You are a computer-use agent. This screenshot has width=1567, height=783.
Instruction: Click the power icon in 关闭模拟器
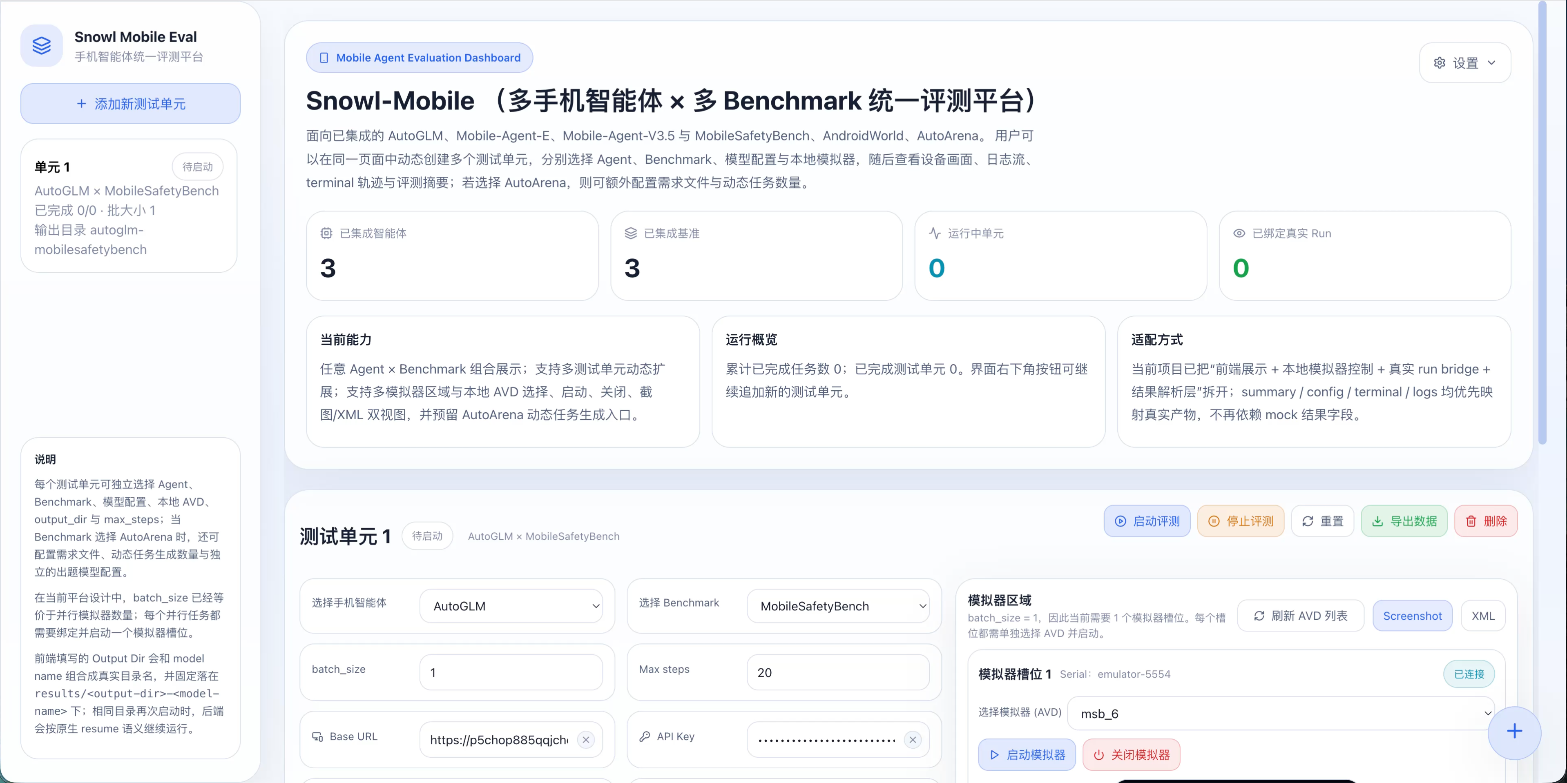(x=1098, y=754)
